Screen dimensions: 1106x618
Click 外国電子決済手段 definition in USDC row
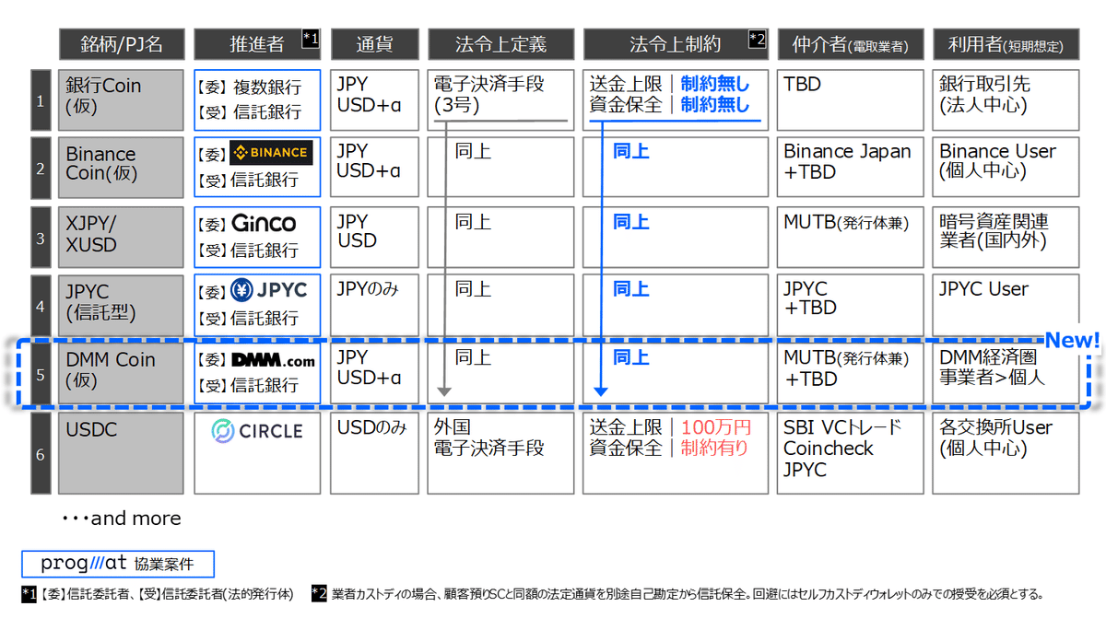tap(500, 452)
